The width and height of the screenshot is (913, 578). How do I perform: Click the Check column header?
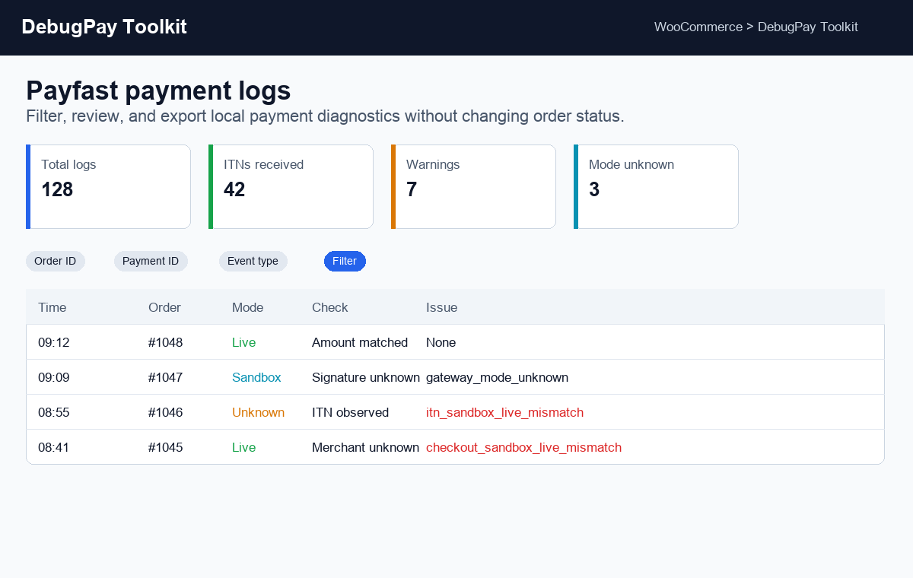click(330, 307)
